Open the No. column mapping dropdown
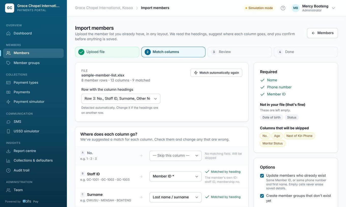The height and width of the screenshot is (207, 346). pyautogui.click(x=176, y=156)
